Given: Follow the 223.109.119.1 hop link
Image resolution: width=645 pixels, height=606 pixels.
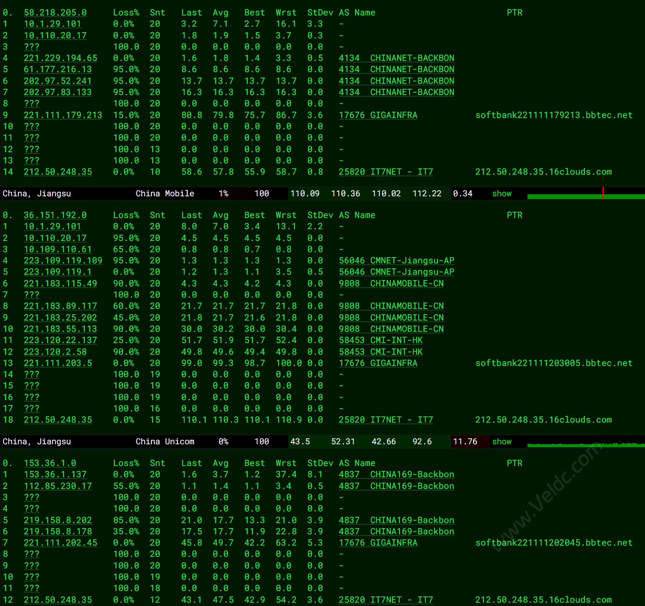Looking at the screenshot, I should point(58,272).
